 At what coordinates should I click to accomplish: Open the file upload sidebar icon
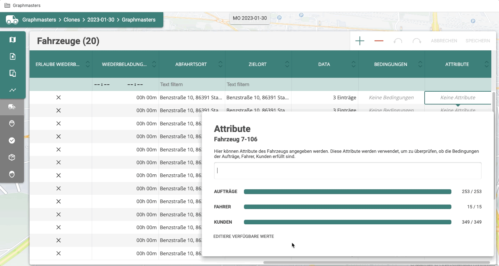click(13, 56)
